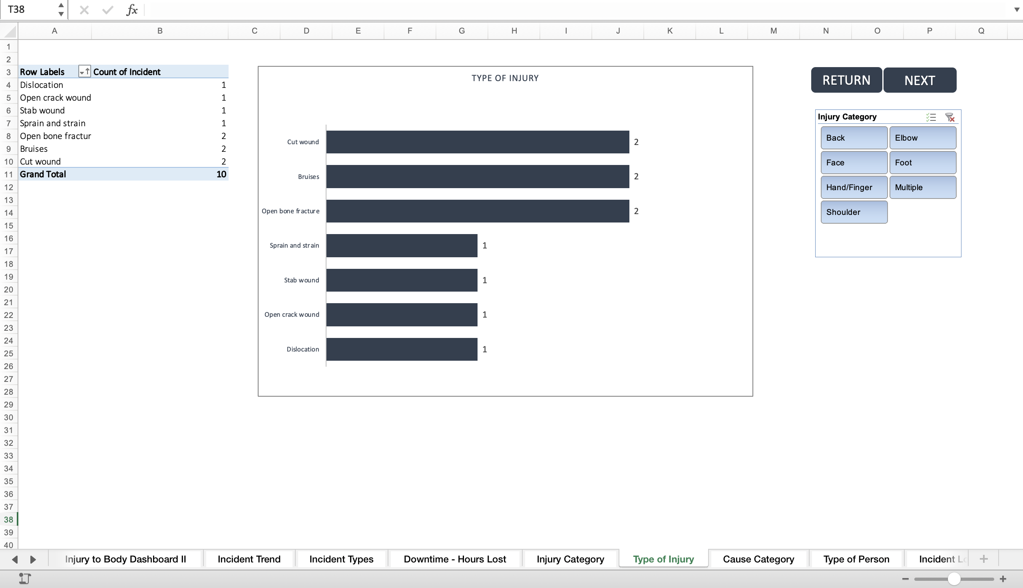Click the RETURN button
Image resolution: width=1023 pixels, height=588 pixels.
click(846, 80)
